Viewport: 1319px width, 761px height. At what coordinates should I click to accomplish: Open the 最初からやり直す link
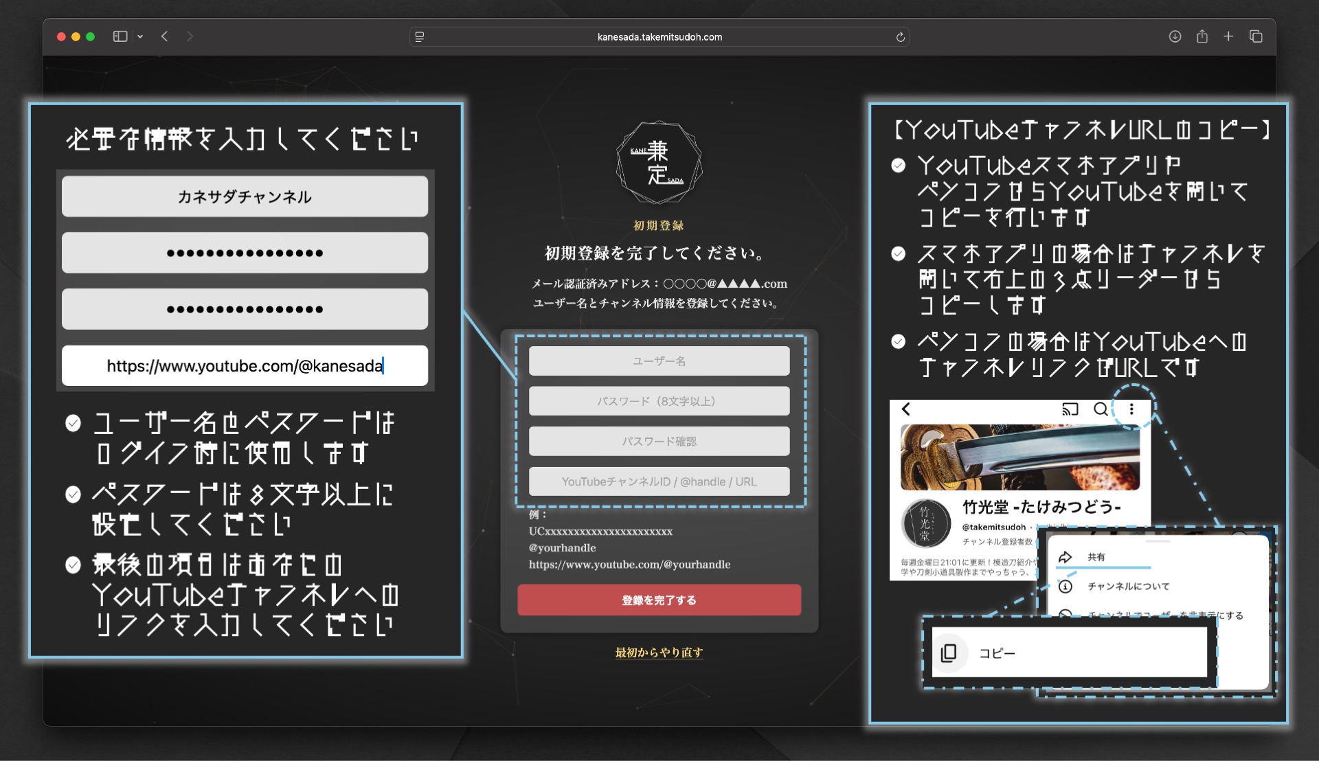tap(659, 652)
